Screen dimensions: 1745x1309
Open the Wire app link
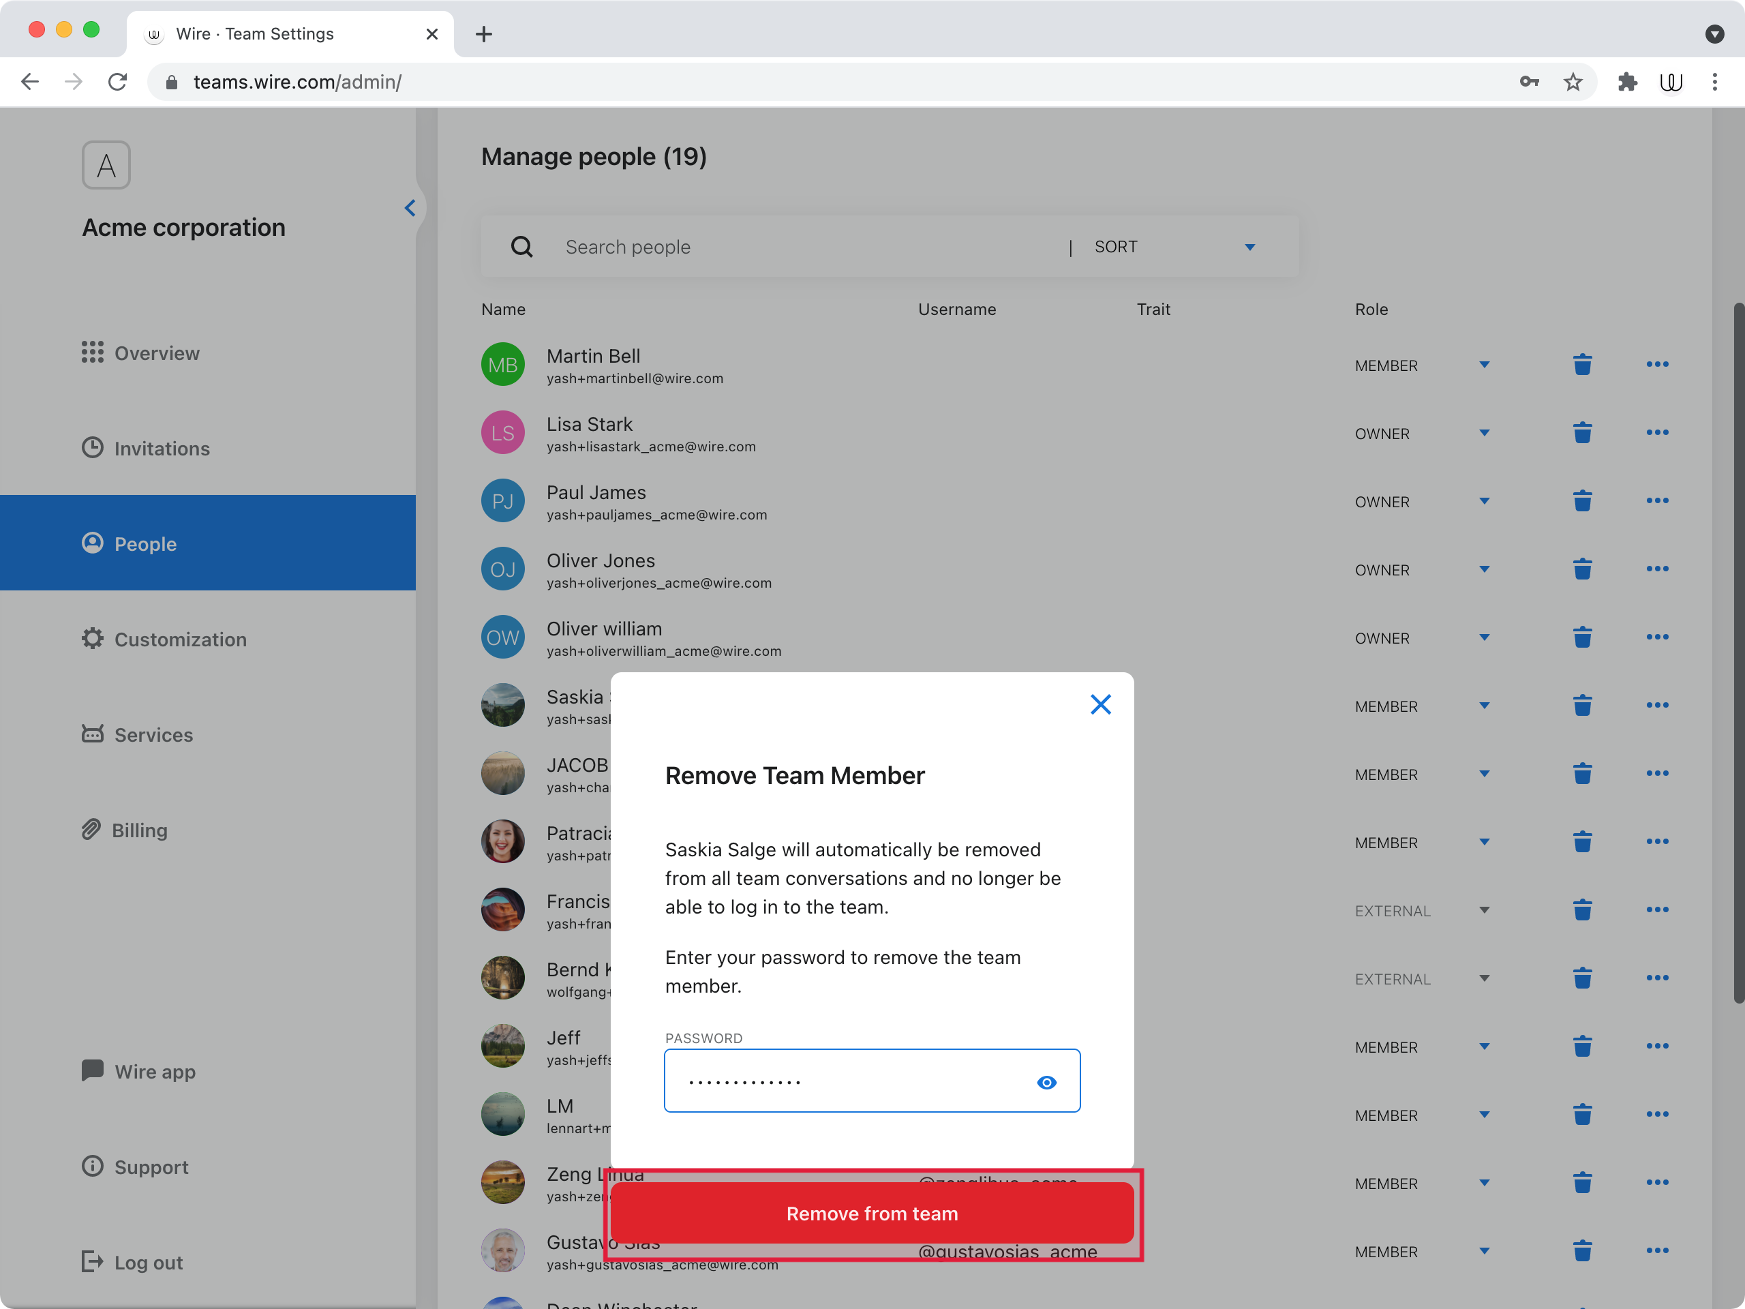coord(139,1070)
